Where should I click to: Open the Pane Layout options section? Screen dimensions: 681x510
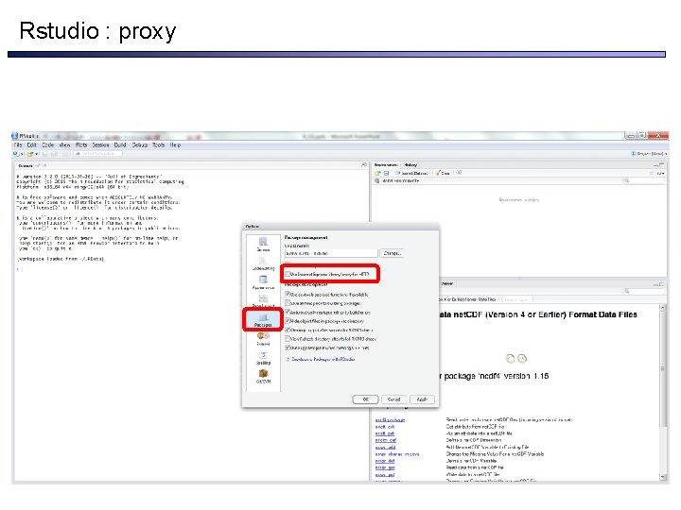pyautogui.click(x=263, y=301)
